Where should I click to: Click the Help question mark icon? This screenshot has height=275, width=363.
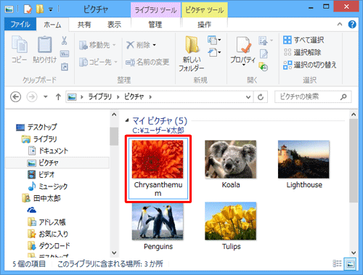pyautogui.click(x=352, y=24)
